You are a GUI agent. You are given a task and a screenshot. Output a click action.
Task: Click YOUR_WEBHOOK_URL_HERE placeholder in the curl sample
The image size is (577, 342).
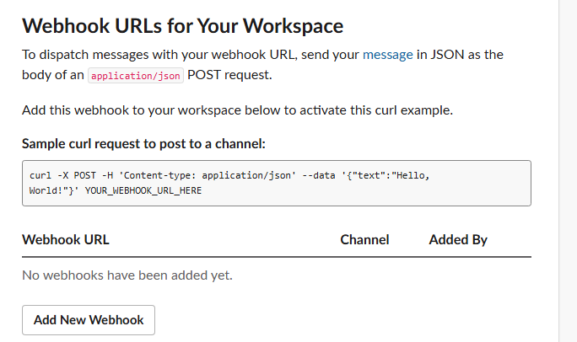click(x=143, y=190)
